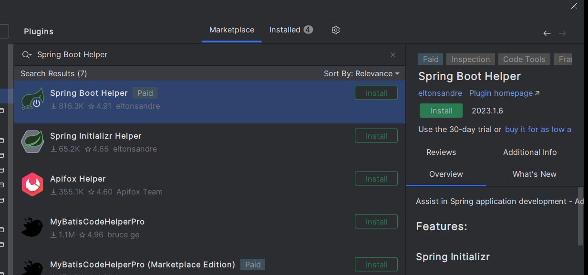
Task: Click the Spring Initializr Helper plugin logo
Action: pos(32,142)
